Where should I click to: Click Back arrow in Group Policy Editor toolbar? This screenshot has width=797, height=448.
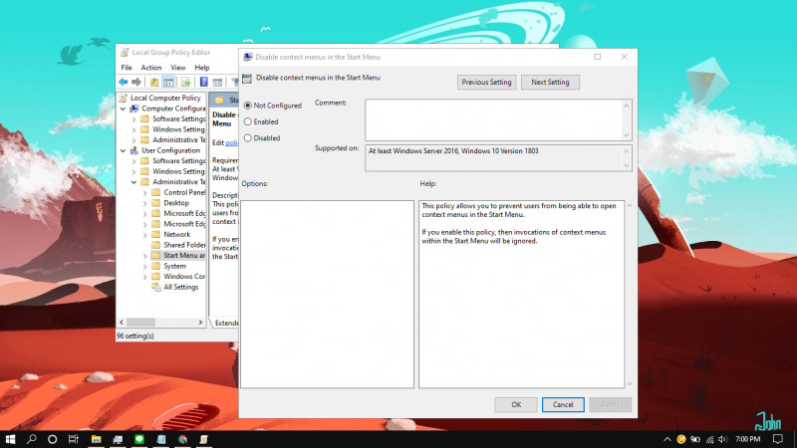[x=123, y=82]
